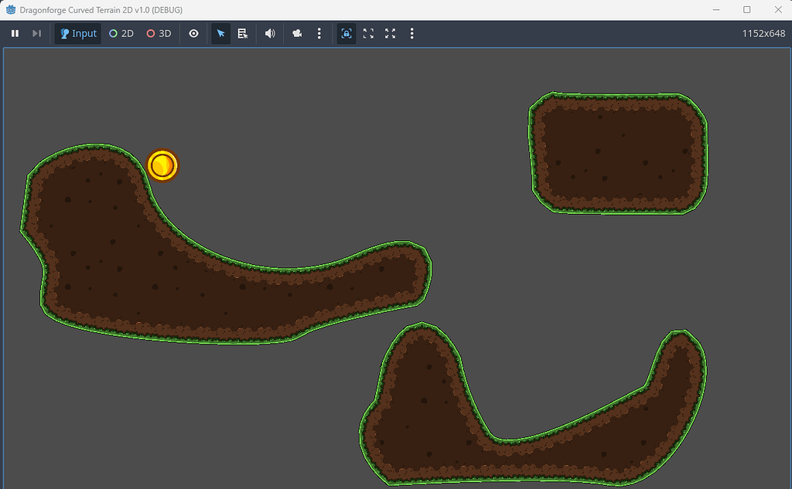Click the embedded game keep-aspect icon
Image resolution: width=792 pixels, height=489 pixels.
tap(368, 33)
